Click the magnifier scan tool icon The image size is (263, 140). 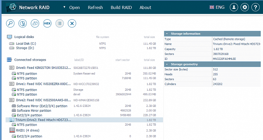tap(10, 23)
